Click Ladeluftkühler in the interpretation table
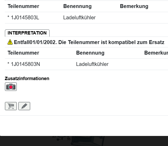Image resolution: width=168 pixels, height=146 pixels. [x=92, y=64]
